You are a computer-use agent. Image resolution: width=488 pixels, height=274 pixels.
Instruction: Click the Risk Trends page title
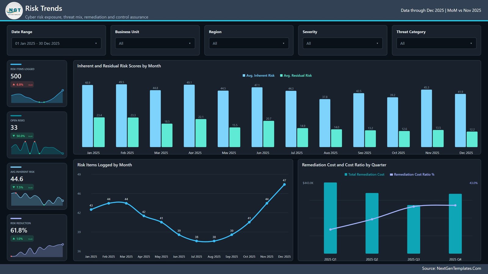coord(44,9)
